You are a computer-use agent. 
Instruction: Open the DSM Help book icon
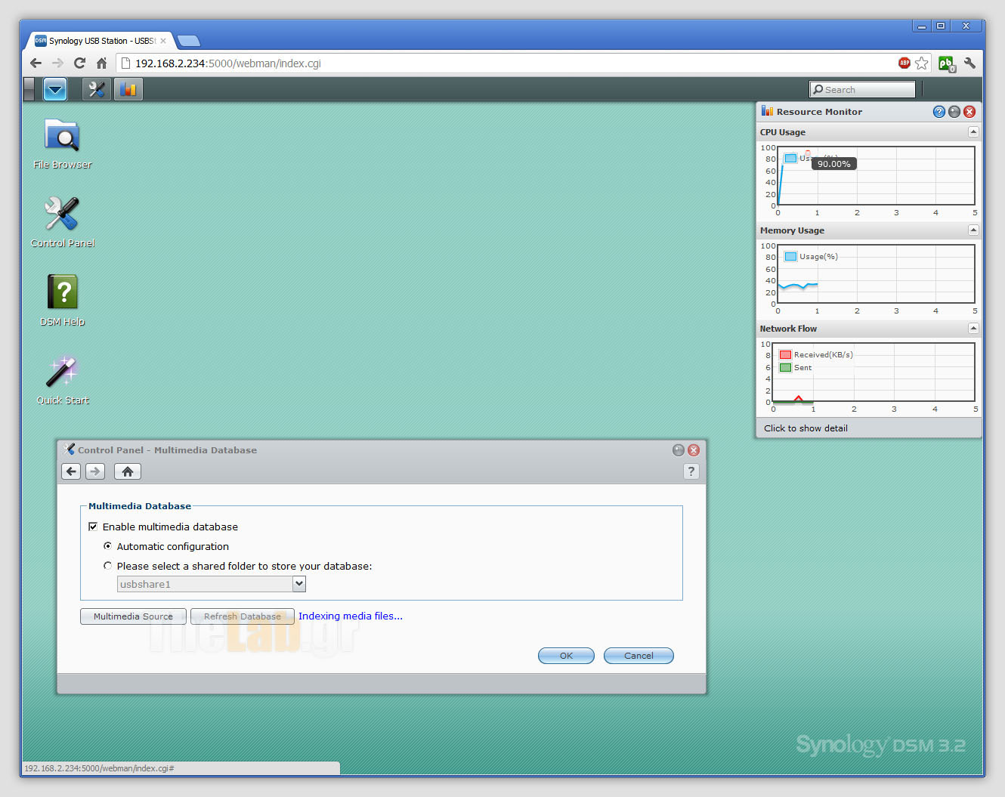(x=62, y=293)
